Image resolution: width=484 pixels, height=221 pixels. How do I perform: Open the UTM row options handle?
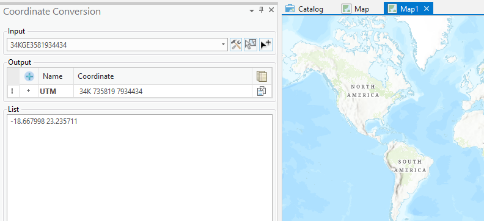coord(12,91)
